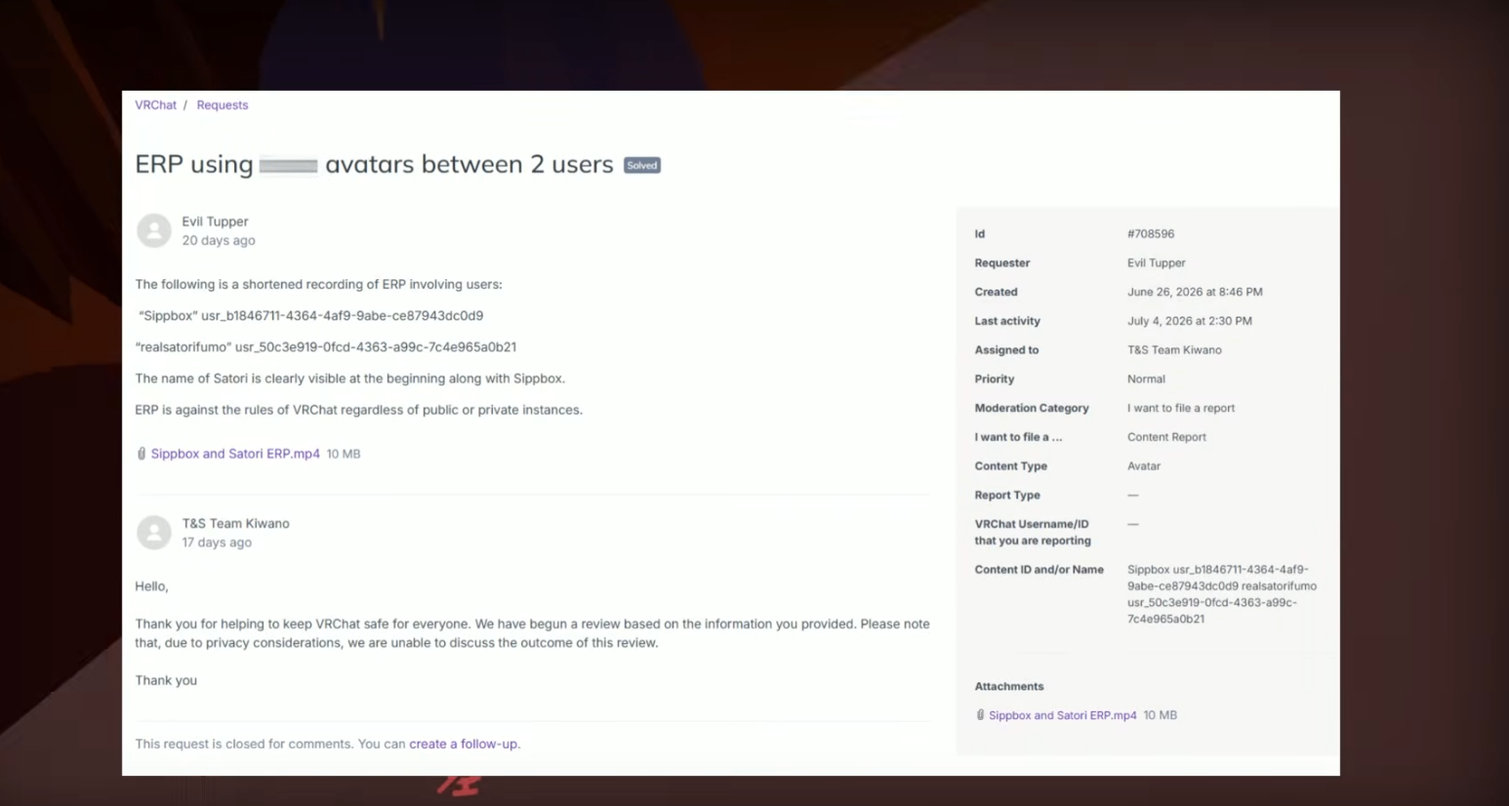The height and width of the screenshot is (806, 1509).
Task: Open Sippbox and Satori ERP.mp4 in the comment
Action: (x=235, y=454)
